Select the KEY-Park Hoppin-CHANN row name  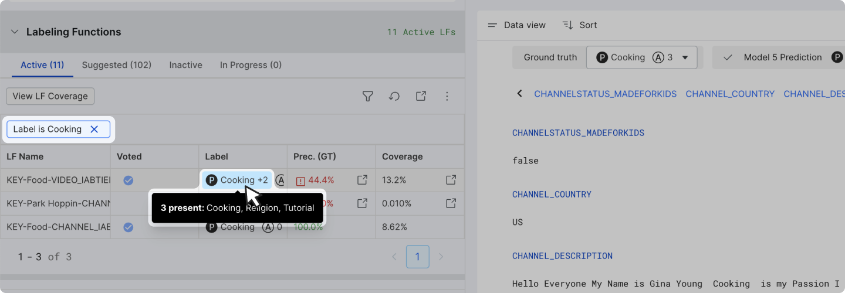coord(58,203)
